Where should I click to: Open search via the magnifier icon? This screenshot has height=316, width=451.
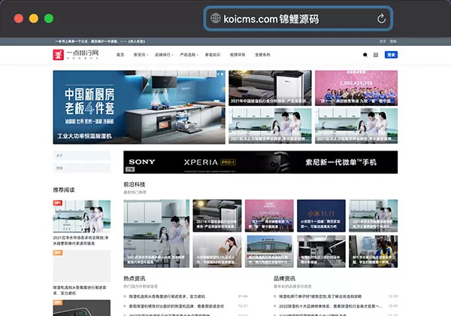(x=365, y=55)
